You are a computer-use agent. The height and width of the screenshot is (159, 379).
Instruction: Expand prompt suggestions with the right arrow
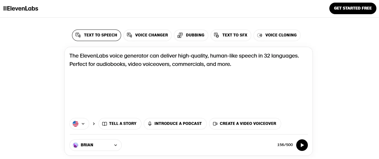pos(94,123)
